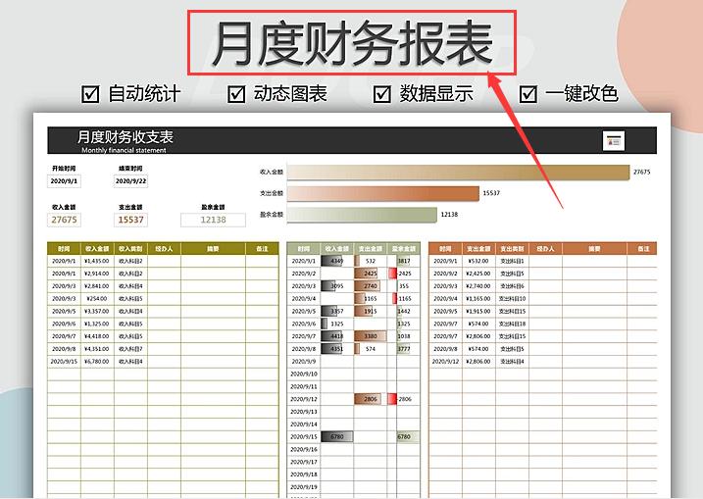Click the 27675 label beside the chart
Viewport: 703px width, 499px height.
pos(641,172)
